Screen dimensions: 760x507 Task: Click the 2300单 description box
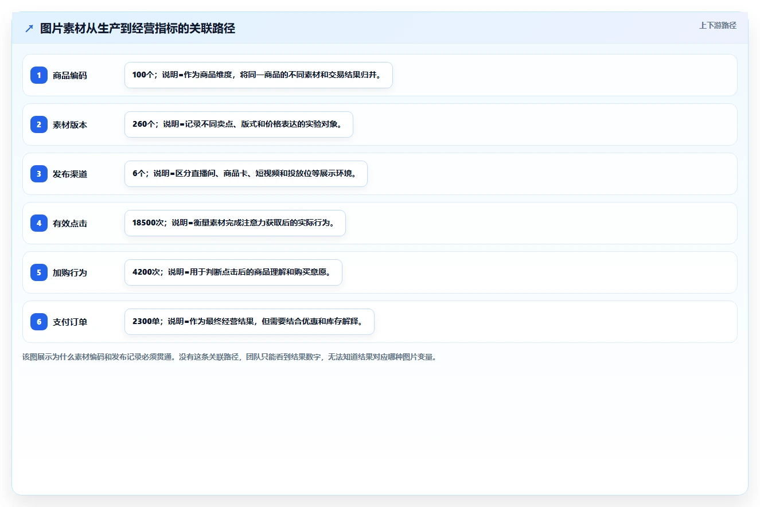pos(250,322)
